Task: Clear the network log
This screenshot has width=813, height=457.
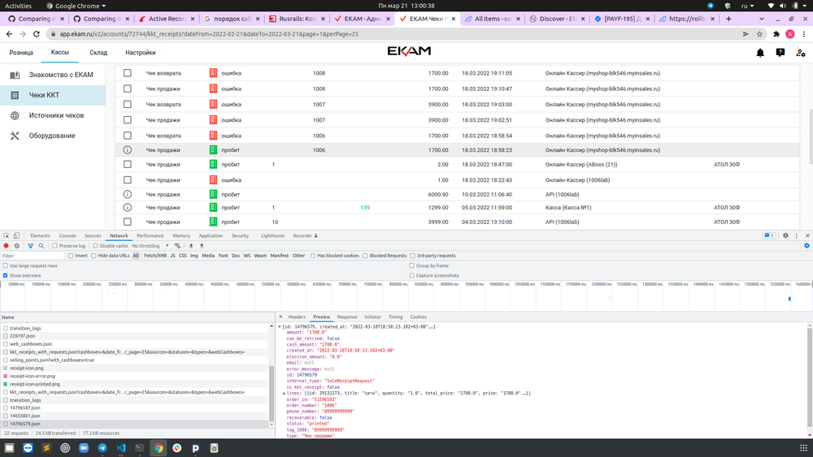Action: pyautogui.click(x=17, y=246)
